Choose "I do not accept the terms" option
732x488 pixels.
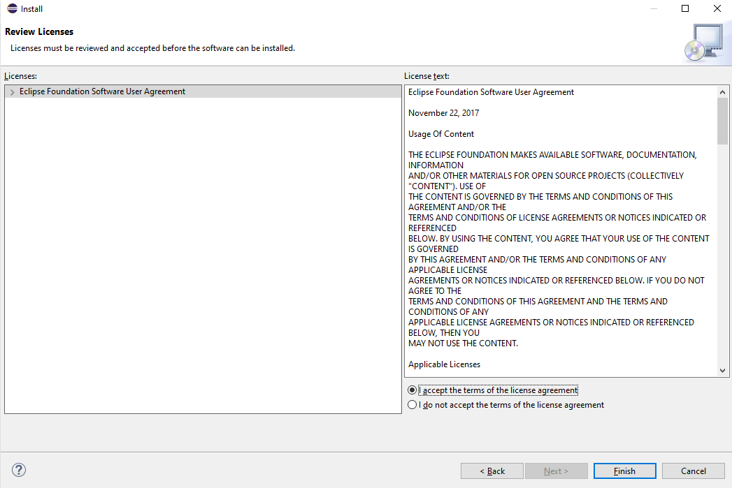(x=412, y=405)
